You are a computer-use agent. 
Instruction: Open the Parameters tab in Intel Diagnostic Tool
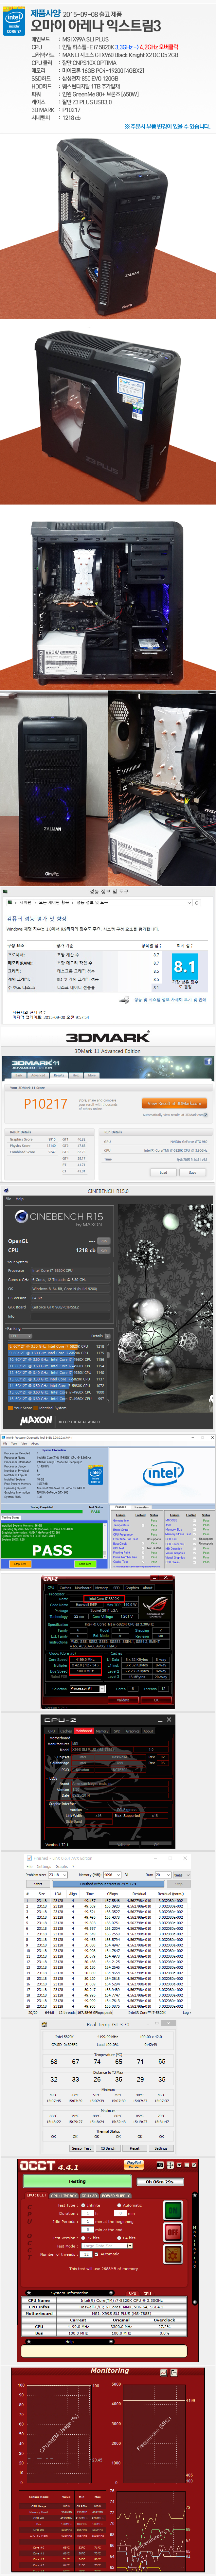coord(141,1507)
